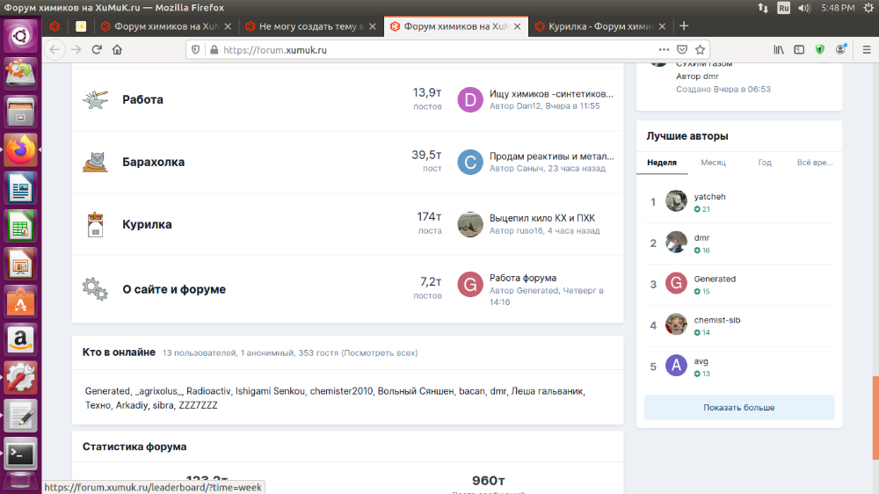Click the Курилка cigarette pack icon
The height and width of the screenshot is (494, 879).
tap(95, 224)
